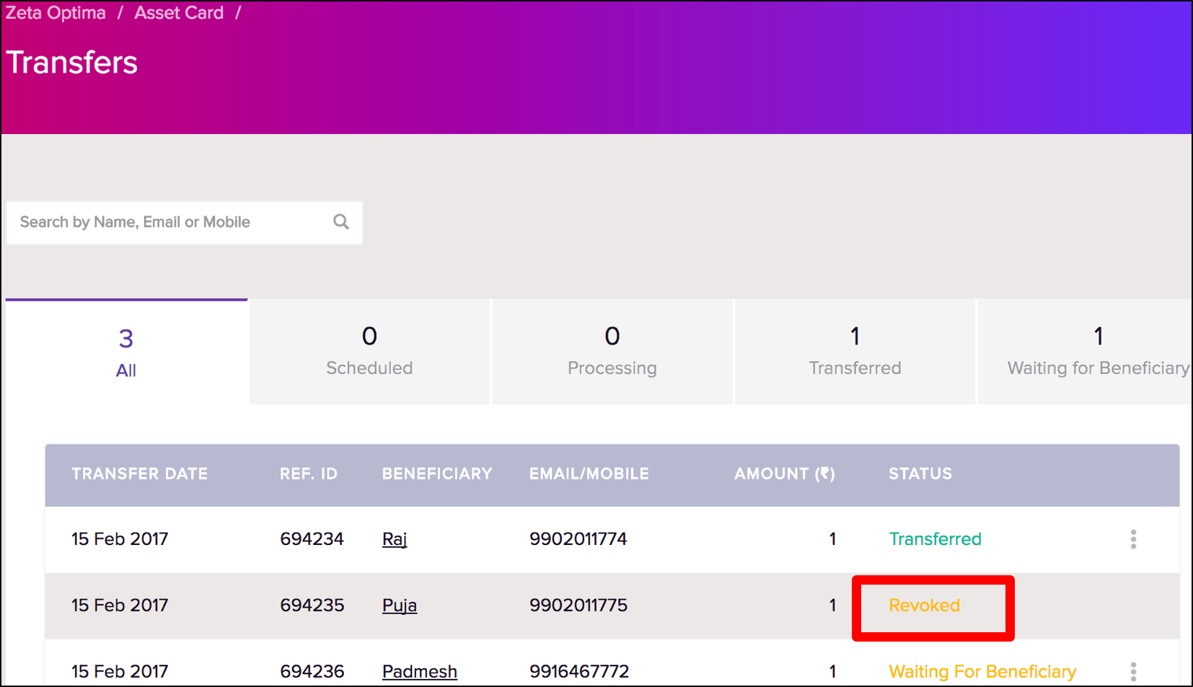Select reference ID 694236
This screenshot has height=687, width=1193.
(312, 672)
